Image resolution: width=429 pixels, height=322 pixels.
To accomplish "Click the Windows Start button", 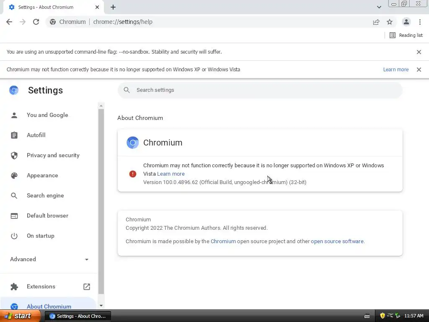I will [x=20, y=316].
